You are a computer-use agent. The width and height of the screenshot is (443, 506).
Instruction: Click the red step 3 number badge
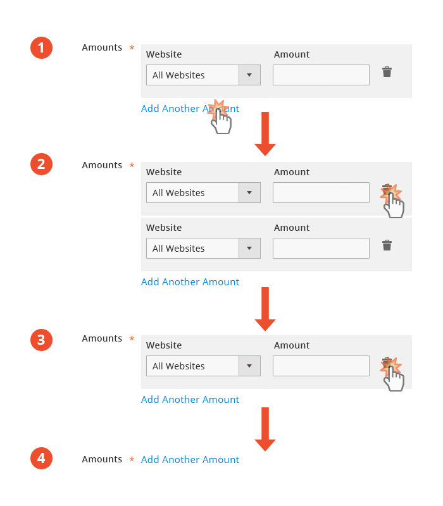point(41,340)
